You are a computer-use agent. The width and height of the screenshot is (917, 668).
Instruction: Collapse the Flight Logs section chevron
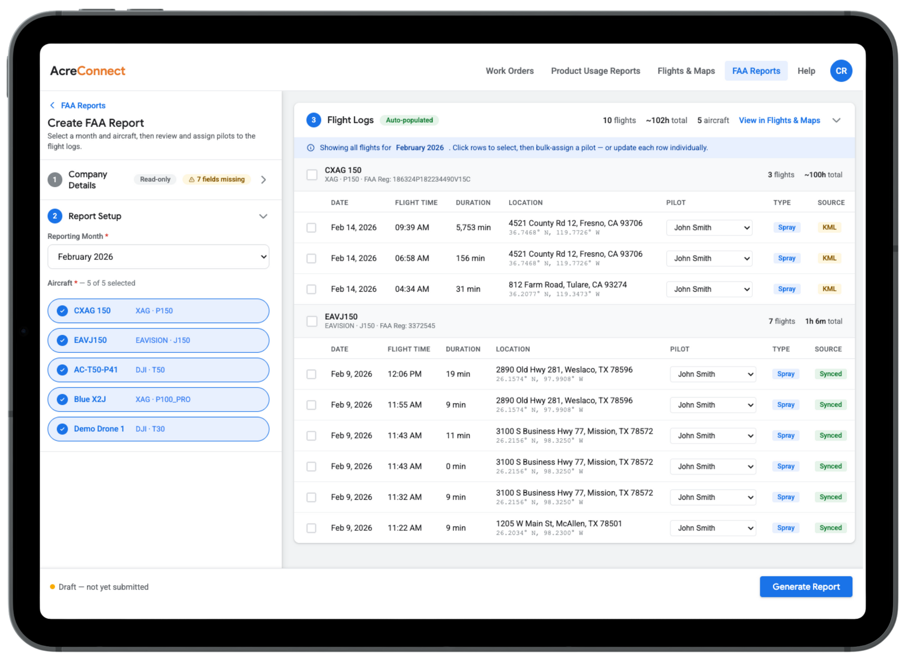click(836, 120)
